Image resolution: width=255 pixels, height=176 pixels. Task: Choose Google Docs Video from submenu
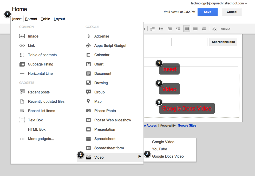[170, 156]
